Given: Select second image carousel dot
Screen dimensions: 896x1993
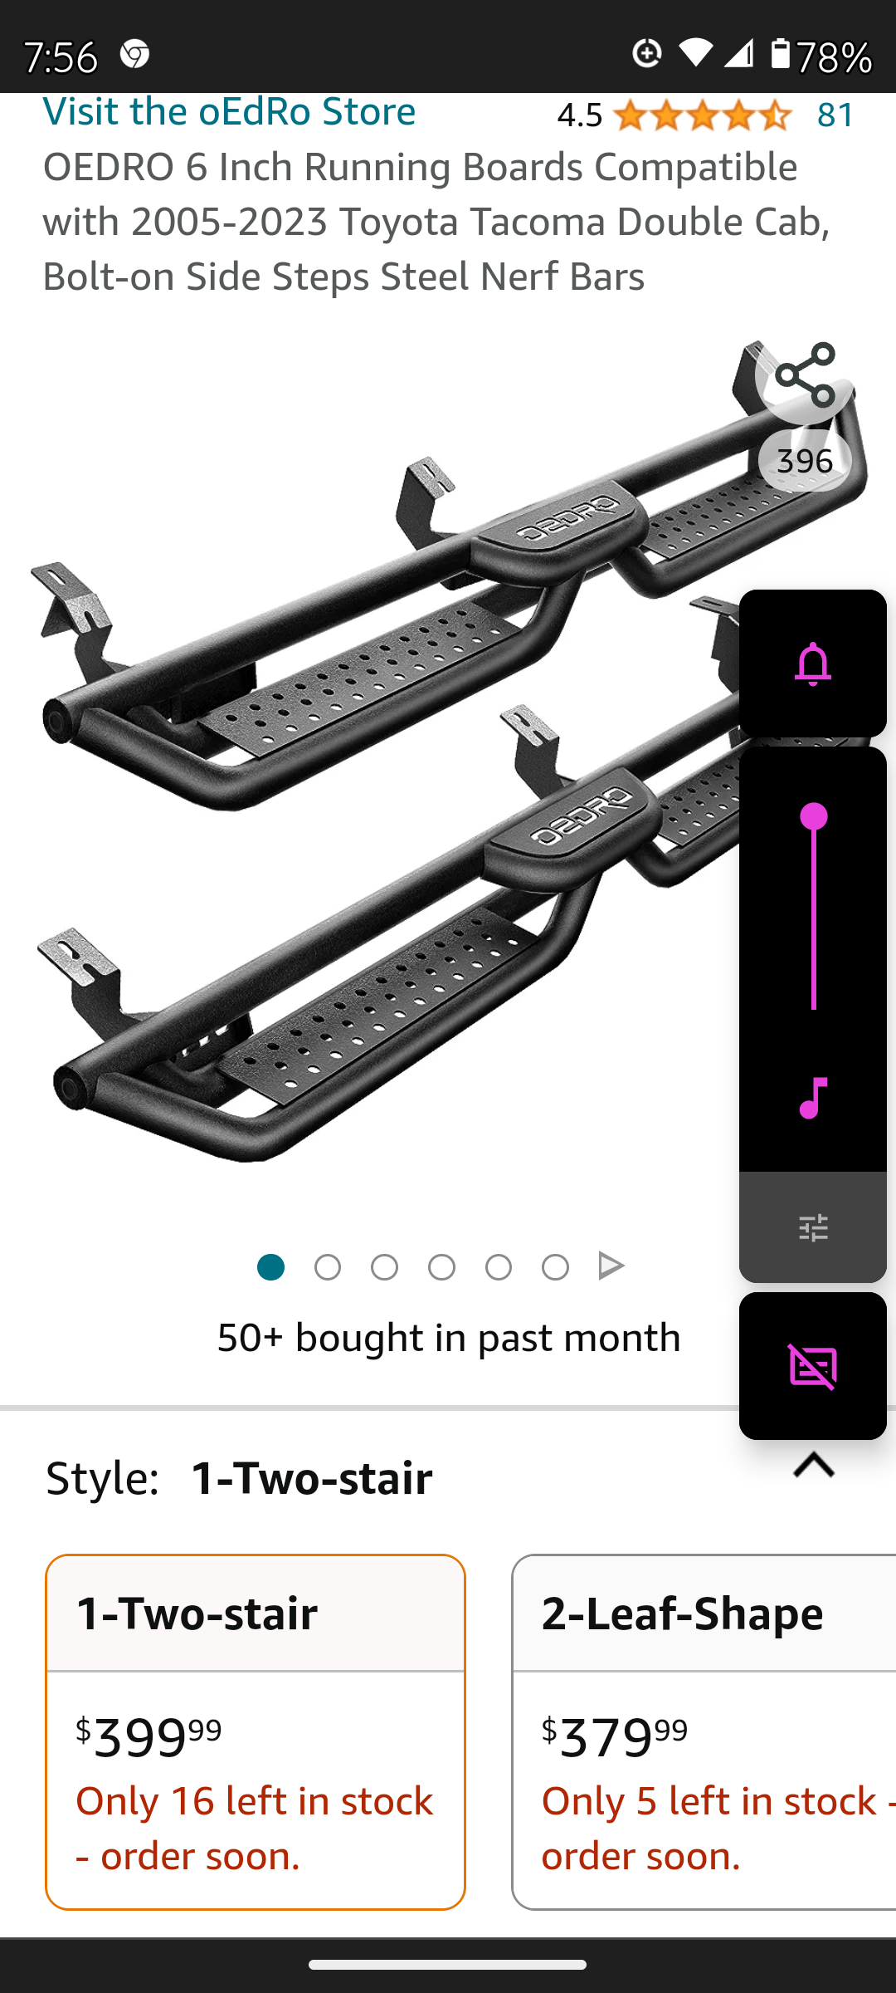Looking at the screenshot, I should tap(328, 1267).
